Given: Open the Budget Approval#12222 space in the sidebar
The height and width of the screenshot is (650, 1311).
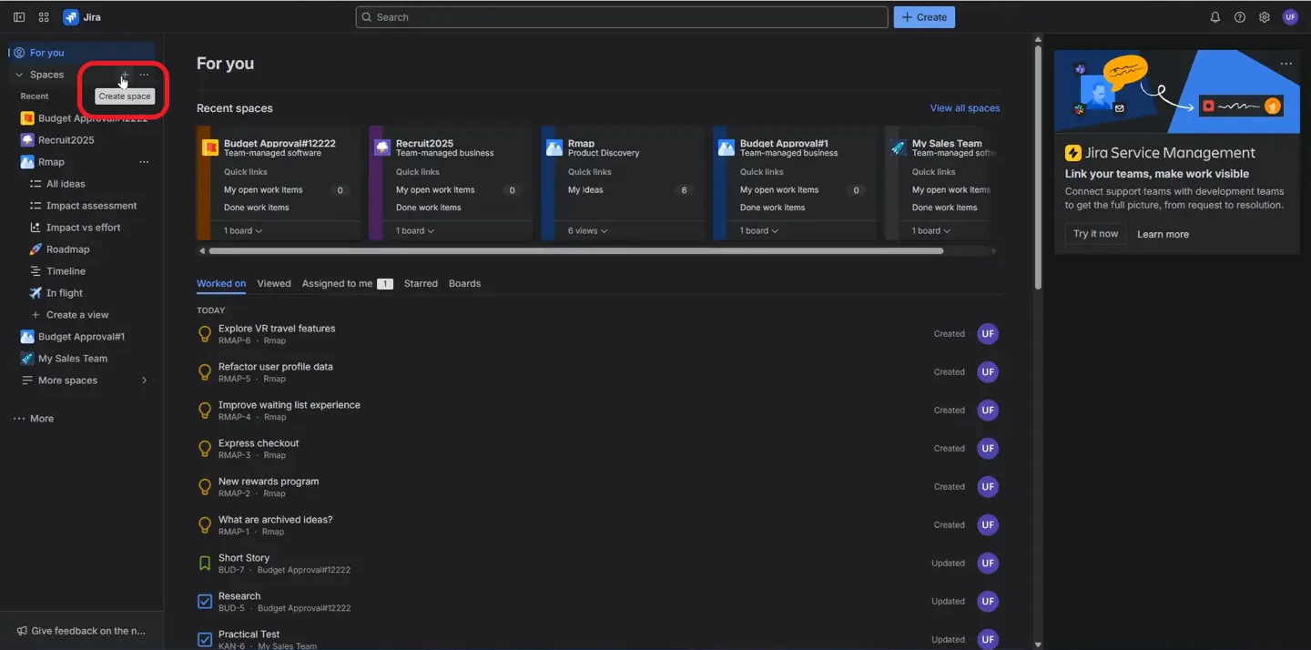Looking at the screenshot, I should [82, 118].
